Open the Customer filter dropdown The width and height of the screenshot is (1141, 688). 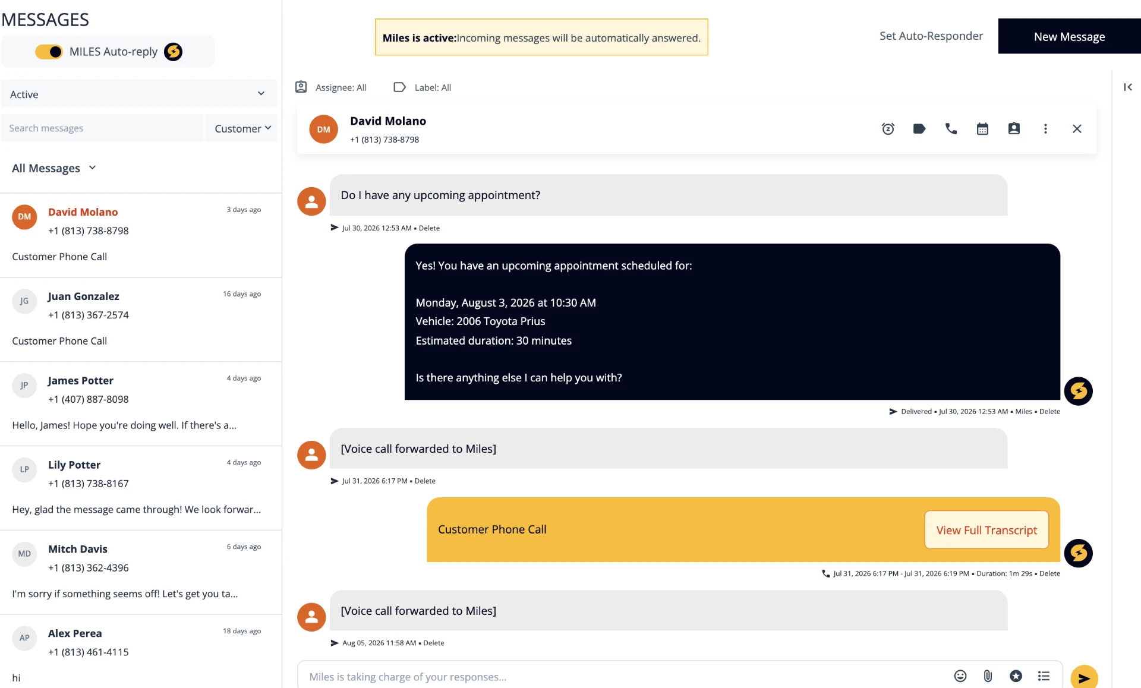[241, 128]
